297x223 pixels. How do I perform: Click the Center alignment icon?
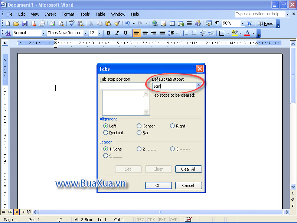click(145, 33)
